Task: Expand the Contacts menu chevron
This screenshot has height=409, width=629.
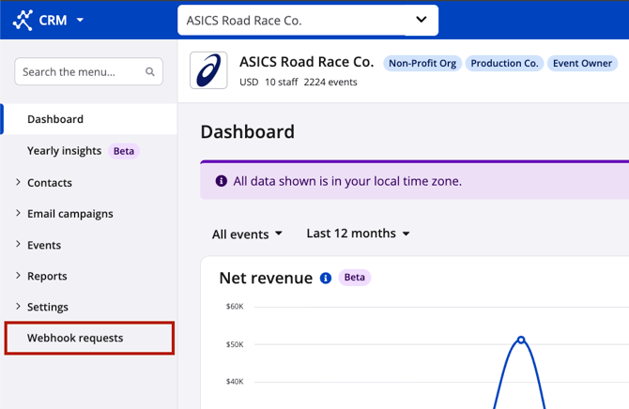Action: 18,182
